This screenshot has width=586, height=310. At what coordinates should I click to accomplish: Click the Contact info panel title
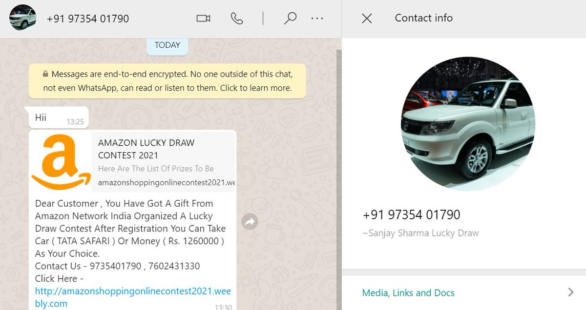tap(423, 18)
